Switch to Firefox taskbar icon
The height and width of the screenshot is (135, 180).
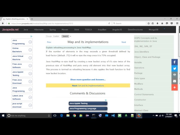tap(139, 115)
